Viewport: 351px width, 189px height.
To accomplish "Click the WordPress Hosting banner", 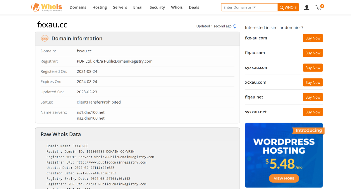I will pyautogui.click(x=284, y=152).
